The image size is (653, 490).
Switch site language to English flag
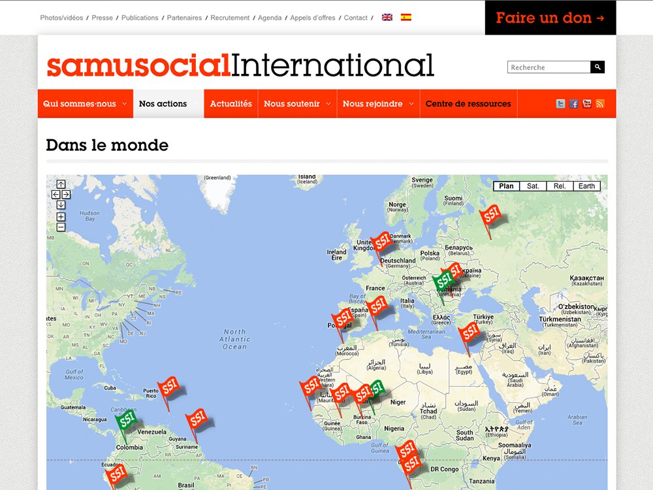pyautogui.click(x=387, y=18)
